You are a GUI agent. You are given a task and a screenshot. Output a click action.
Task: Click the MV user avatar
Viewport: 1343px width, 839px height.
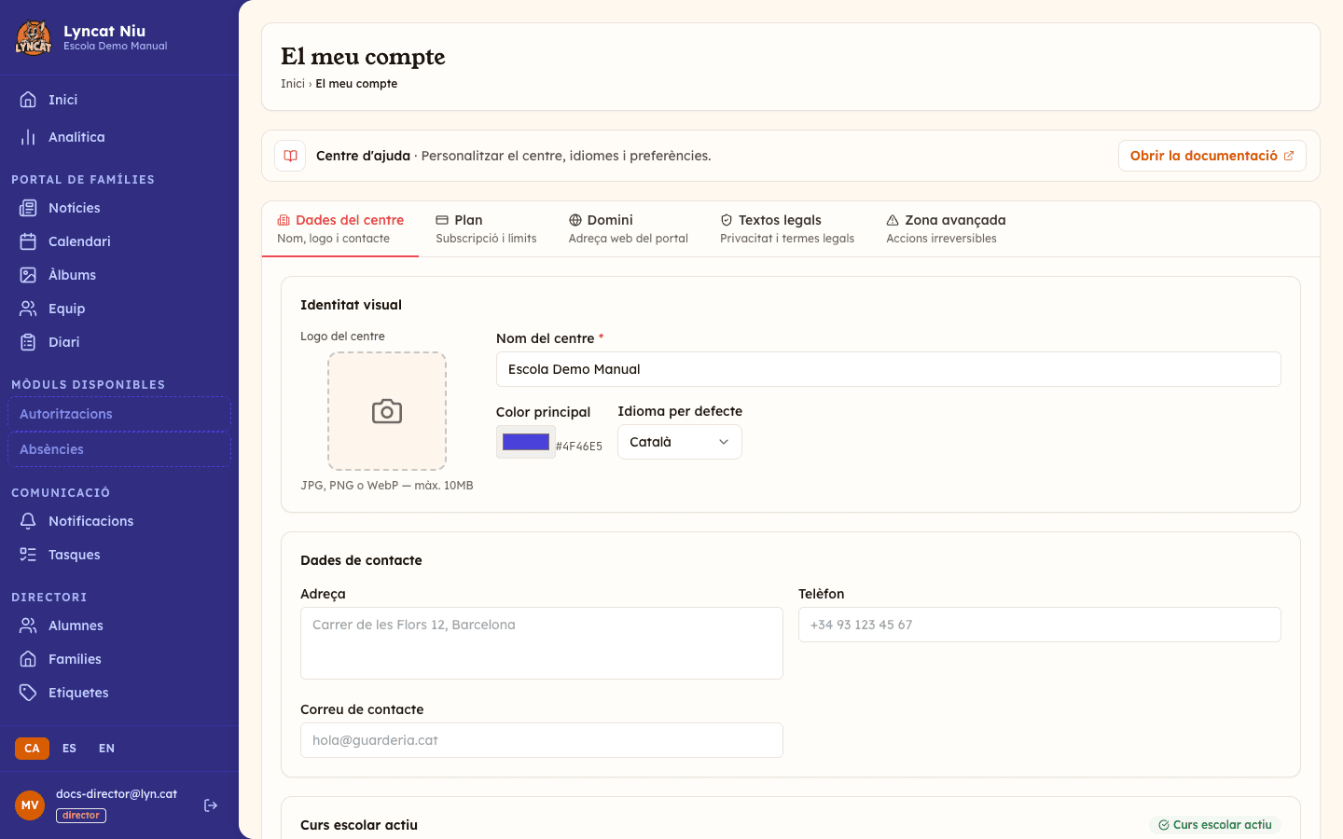30,805
